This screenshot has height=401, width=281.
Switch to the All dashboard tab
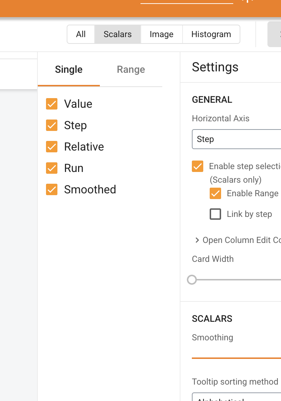[x=81, y=34]
